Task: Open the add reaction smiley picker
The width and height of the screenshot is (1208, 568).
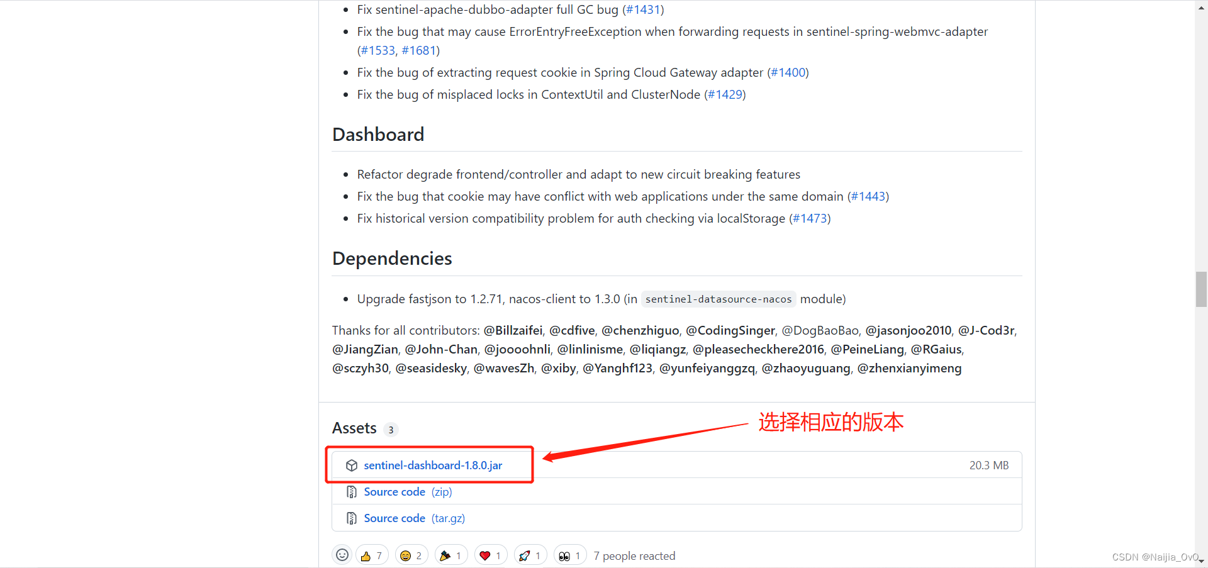Action: (342, 555)
